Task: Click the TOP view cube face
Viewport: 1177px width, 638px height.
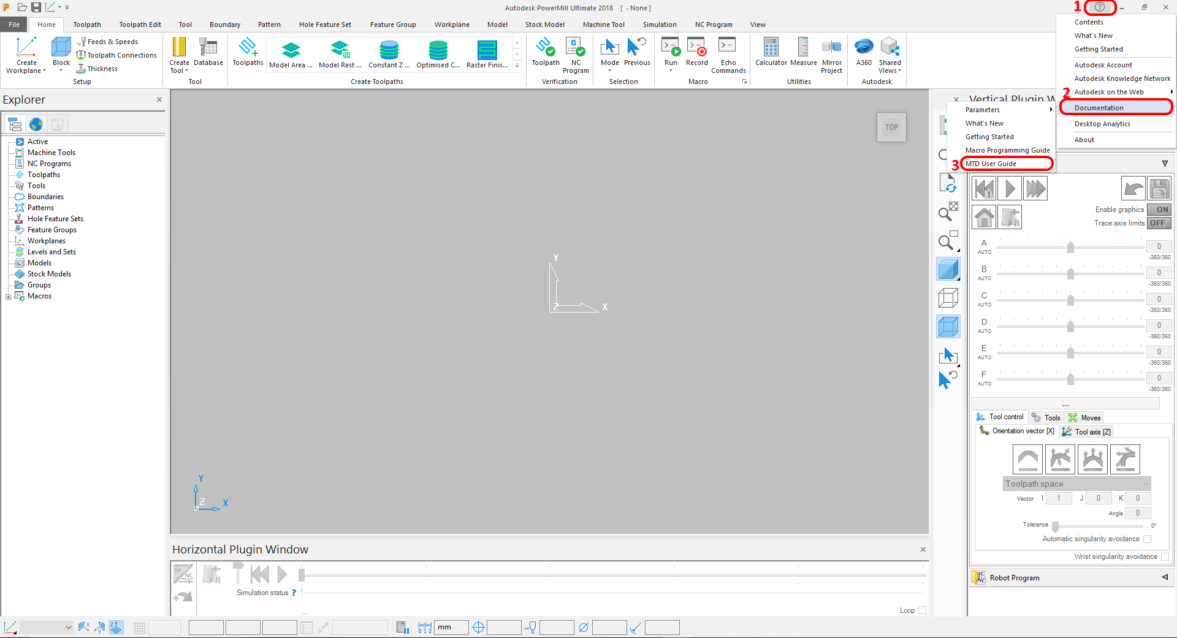Action: (891, 127)
